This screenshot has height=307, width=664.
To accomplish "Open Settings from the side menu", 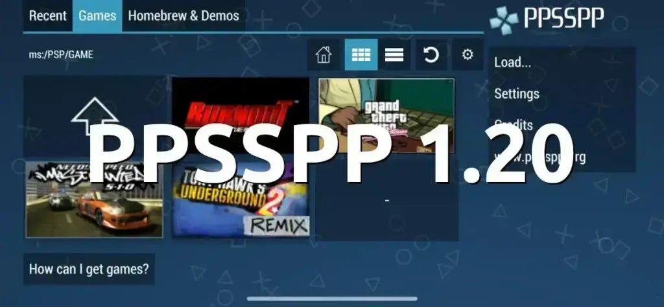I will click(x=562, y=93).
